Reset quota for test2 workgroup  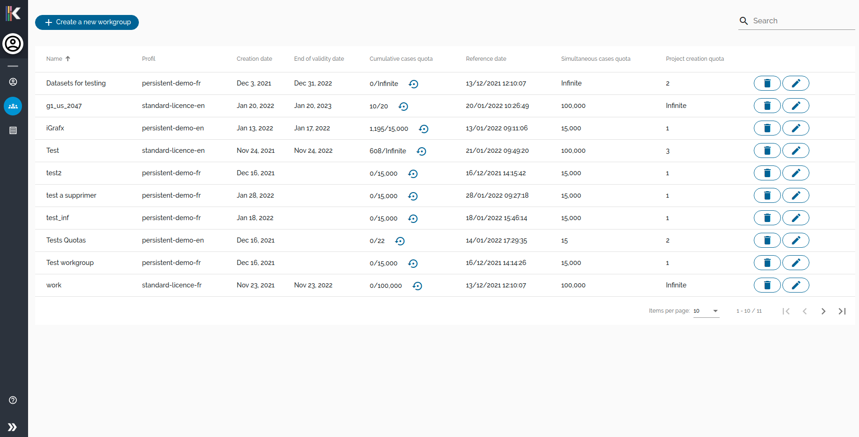coord(413,174)
